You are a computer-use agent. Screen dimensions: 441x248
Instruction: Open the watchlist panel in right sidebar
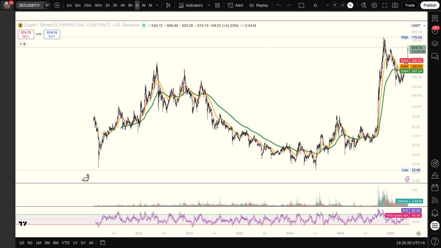(x=435, y=18)
